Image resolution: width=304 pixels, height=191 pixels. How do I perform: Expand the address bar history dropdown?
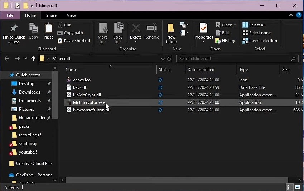[163, 59]
